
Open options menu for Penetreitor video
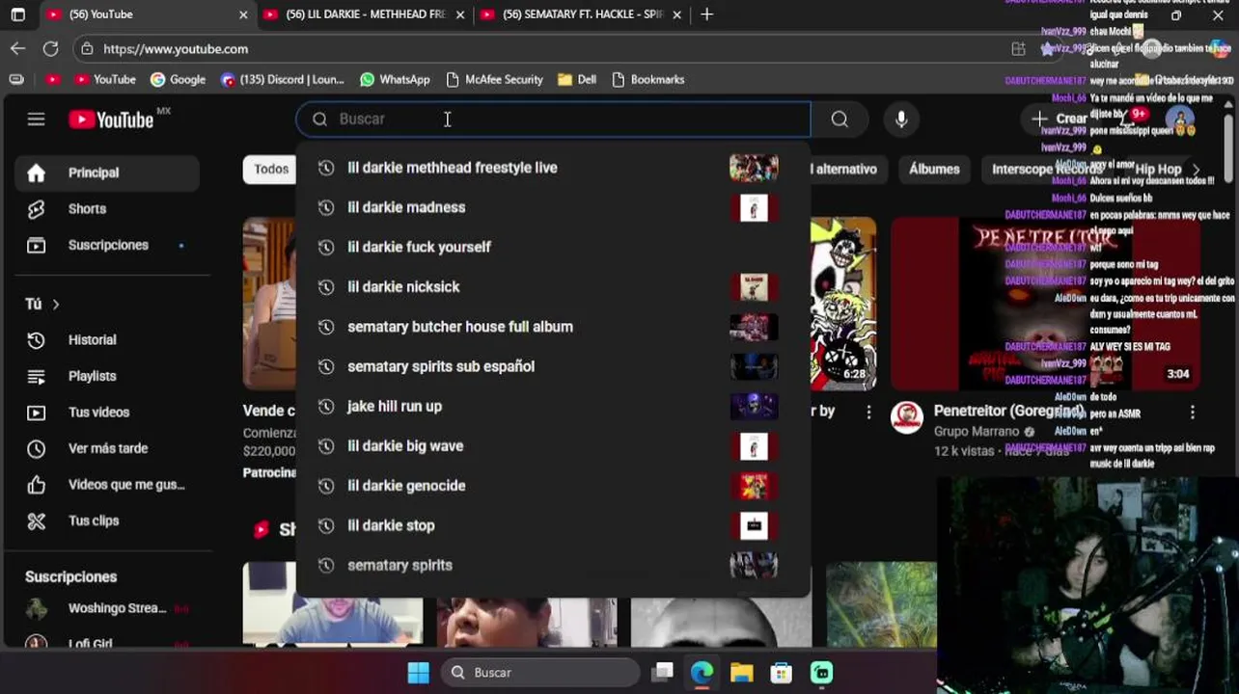1192,413
